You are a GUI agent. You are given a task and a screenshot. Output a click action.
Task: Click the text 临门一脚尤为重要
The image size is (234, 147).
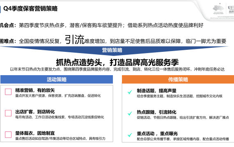(206, 41)
